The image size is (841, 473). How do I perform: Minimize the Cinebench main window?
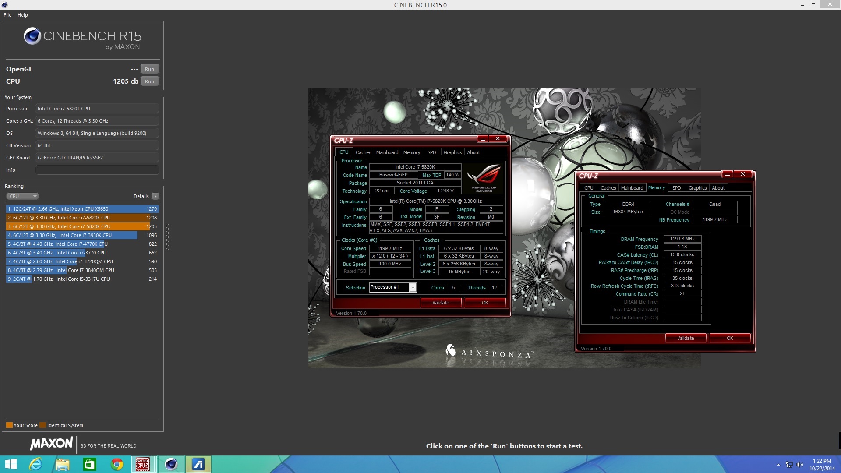[802, 4]
